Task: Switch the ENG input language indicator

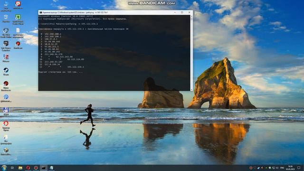Action: pos(282,168)
